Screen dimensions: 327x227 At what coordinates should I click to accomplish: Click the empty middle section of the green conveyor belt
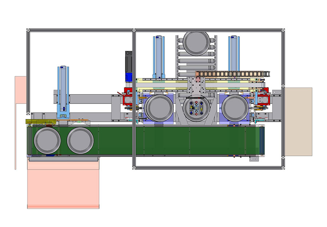174,140
